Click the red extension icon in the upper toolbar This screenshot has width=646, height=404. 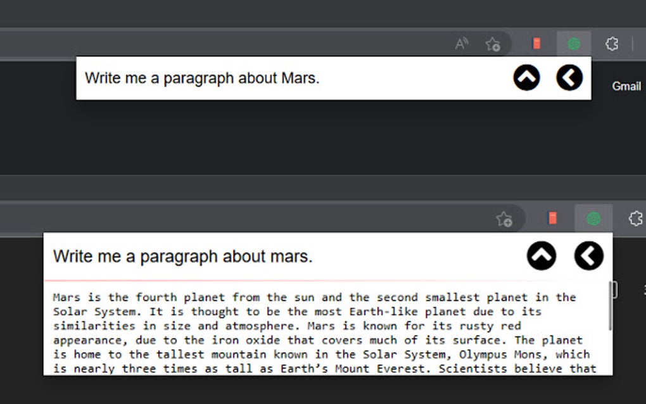[536, 44]
